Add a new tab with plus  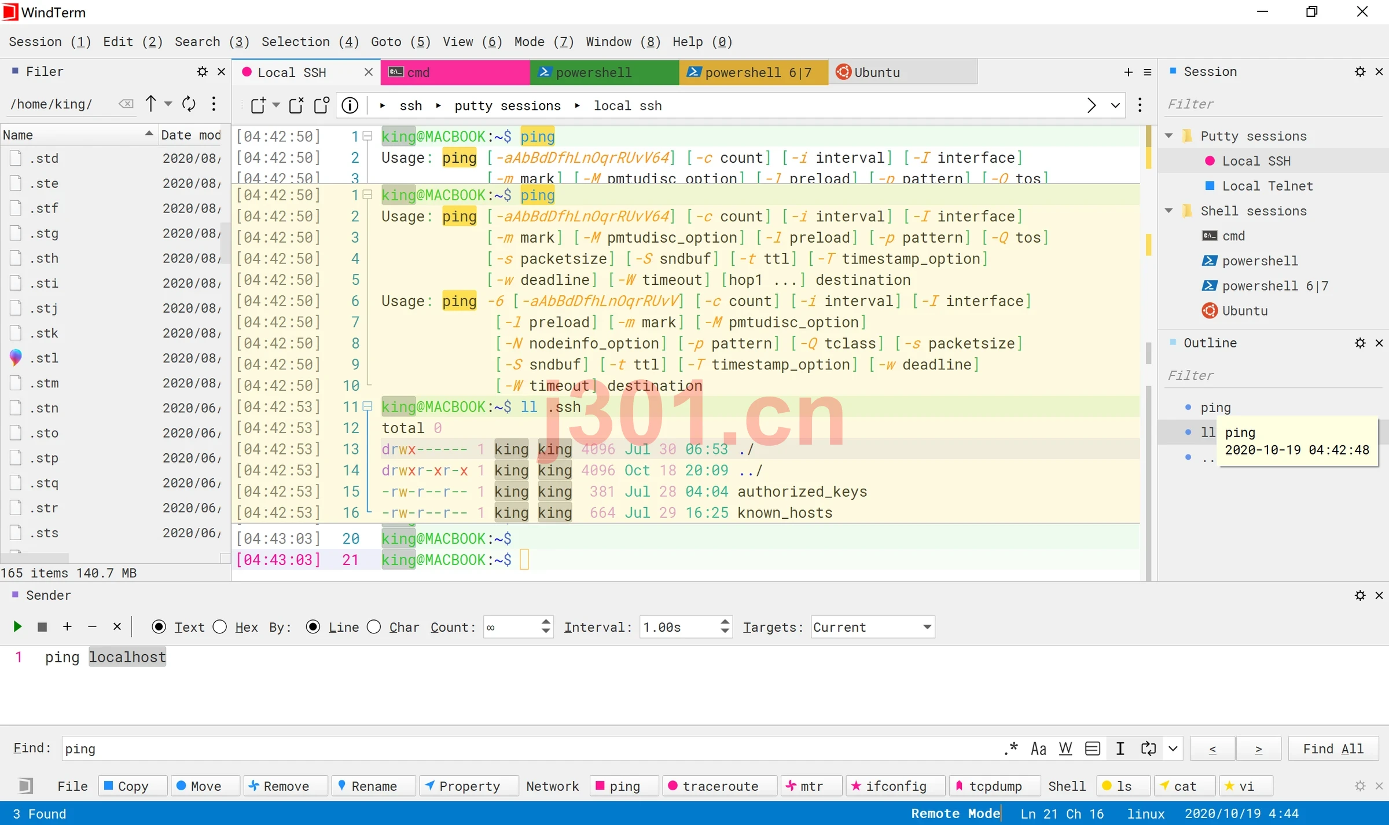coord(1128,72)
